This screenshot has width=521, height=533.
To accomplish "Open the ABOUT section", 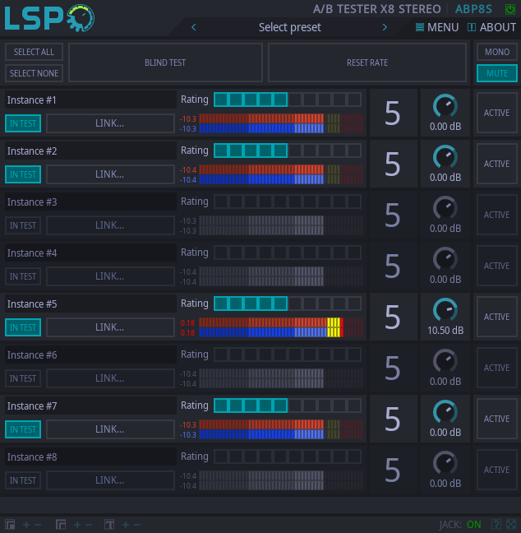I will [491, 27].
